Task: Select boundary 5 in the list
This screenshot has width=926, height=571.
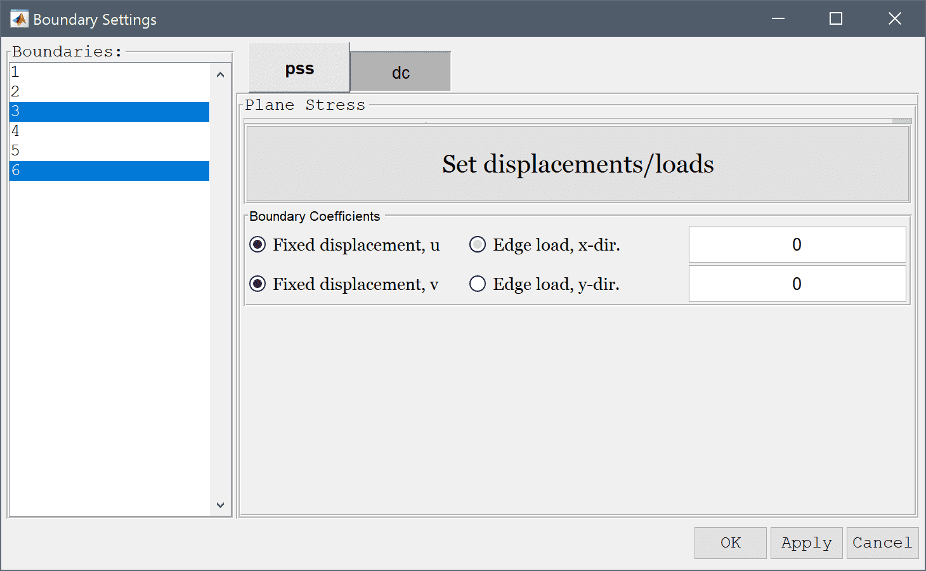Action: (x=109, y=151)
